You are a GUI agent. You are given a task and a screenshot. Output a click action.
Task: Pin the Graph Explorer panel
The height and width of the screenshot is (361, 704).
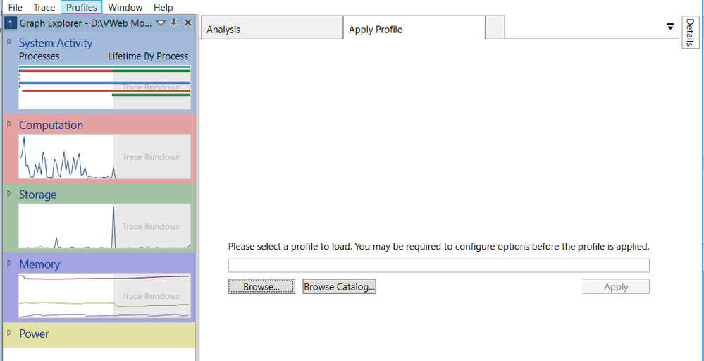[174, 23]
